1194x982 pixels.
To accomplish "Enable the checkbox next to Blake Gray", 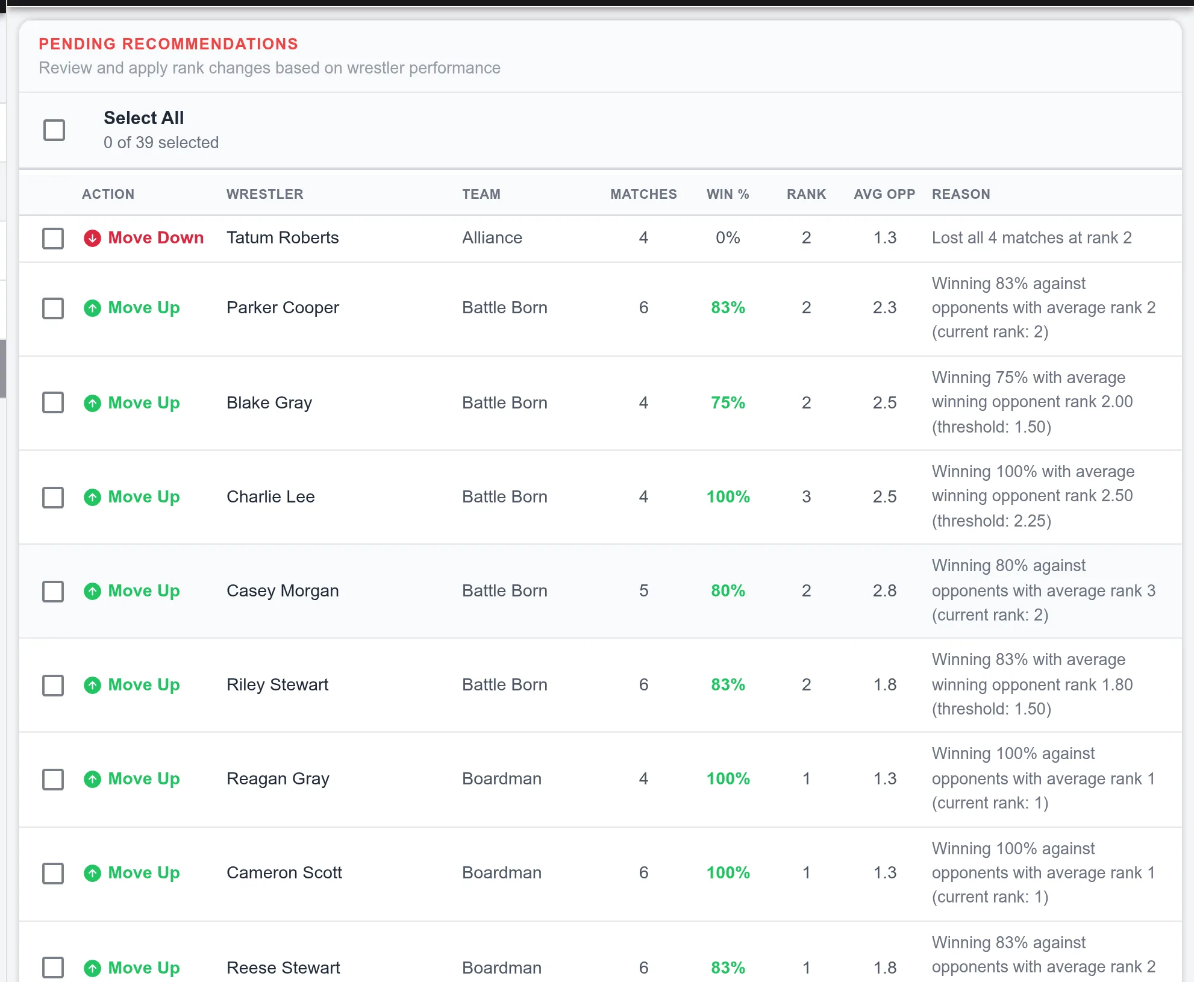I will 53,402.
